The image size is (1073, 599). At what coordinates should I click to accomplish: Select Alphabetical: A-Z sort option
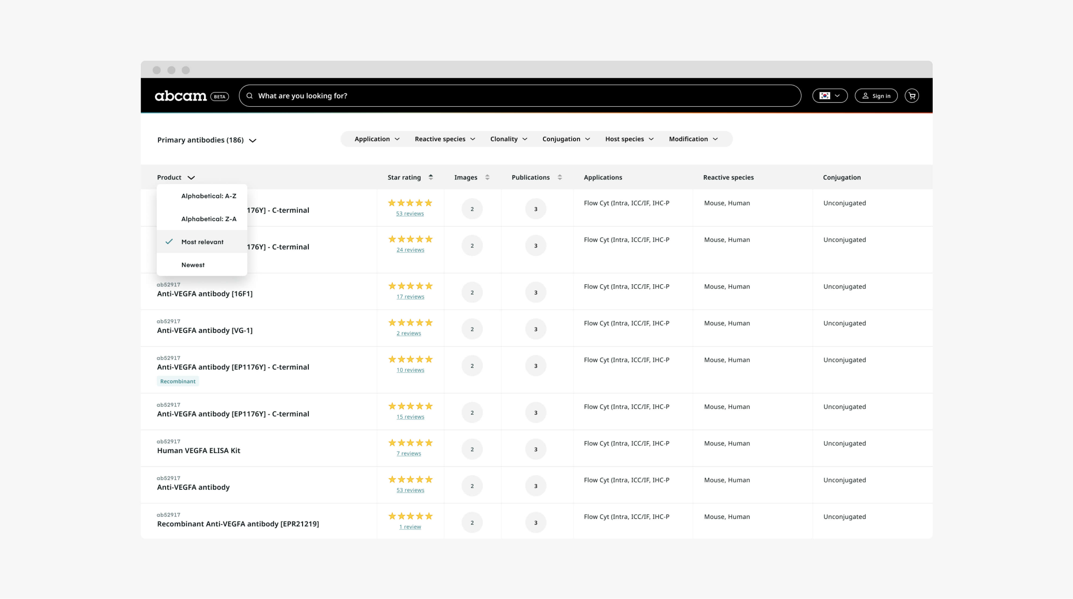202,196
